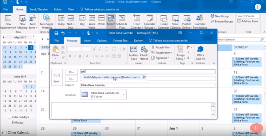Open Office Add-ins
266x136 pixels.
click(x=201, y=53)
